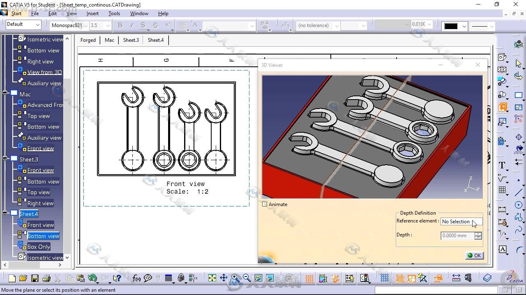Click the Line drawing tool icon
Viewport: 526px width, 295px height.
coord(519,192)
